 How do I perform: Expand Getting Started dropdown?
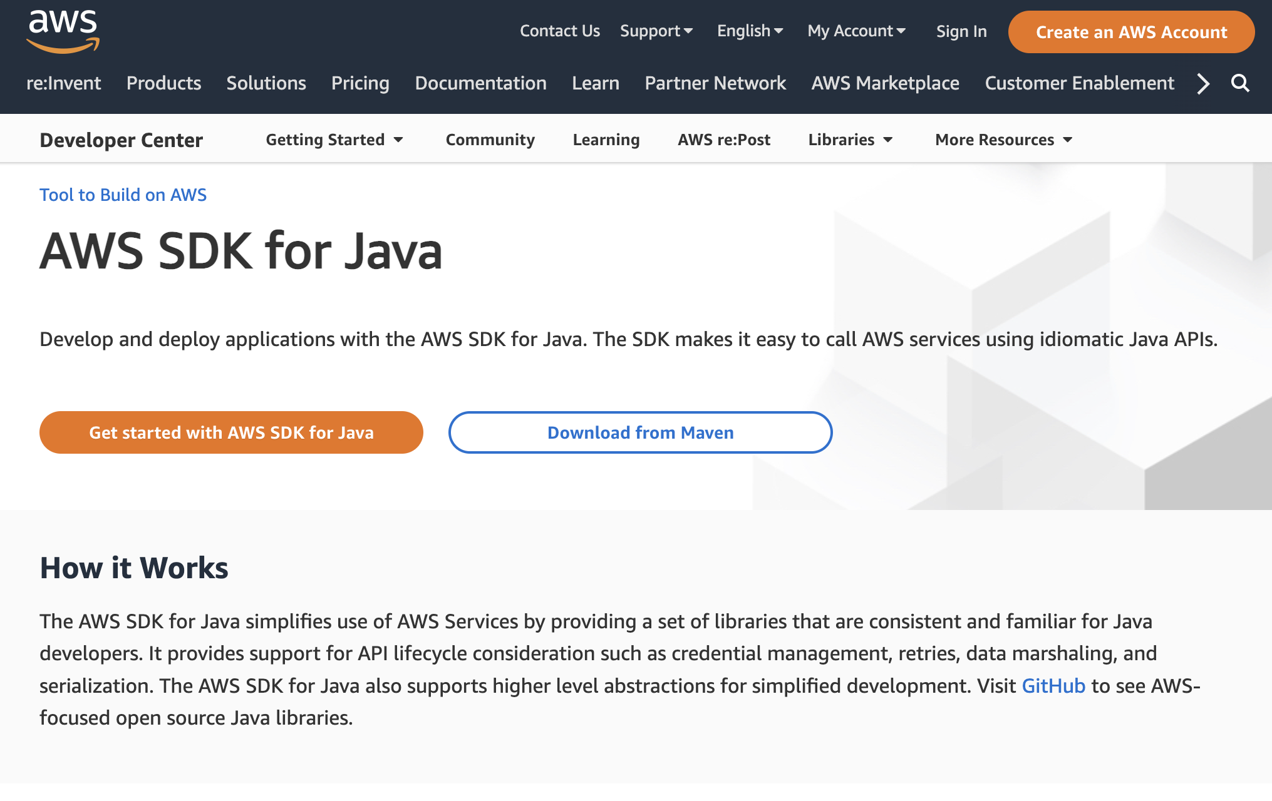(x=334, y=140)
